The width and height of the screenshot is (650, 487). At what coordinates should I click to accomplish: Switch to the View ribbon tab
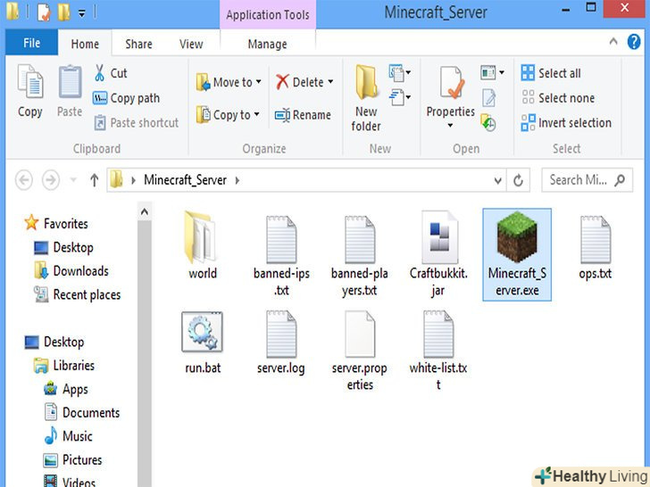tap(191, 44)
